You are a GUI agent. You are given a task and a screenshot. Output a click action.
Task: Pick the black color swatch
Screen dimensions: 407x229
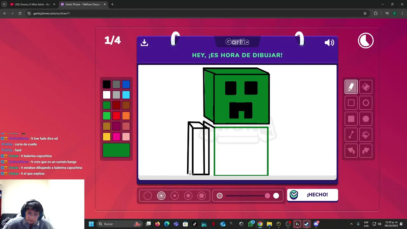click(x=107, y=84)
